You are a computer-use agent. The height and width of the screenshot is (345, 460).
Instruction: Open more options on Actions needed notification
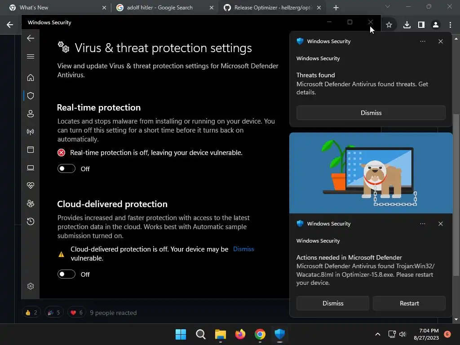[x=422, y=224]
